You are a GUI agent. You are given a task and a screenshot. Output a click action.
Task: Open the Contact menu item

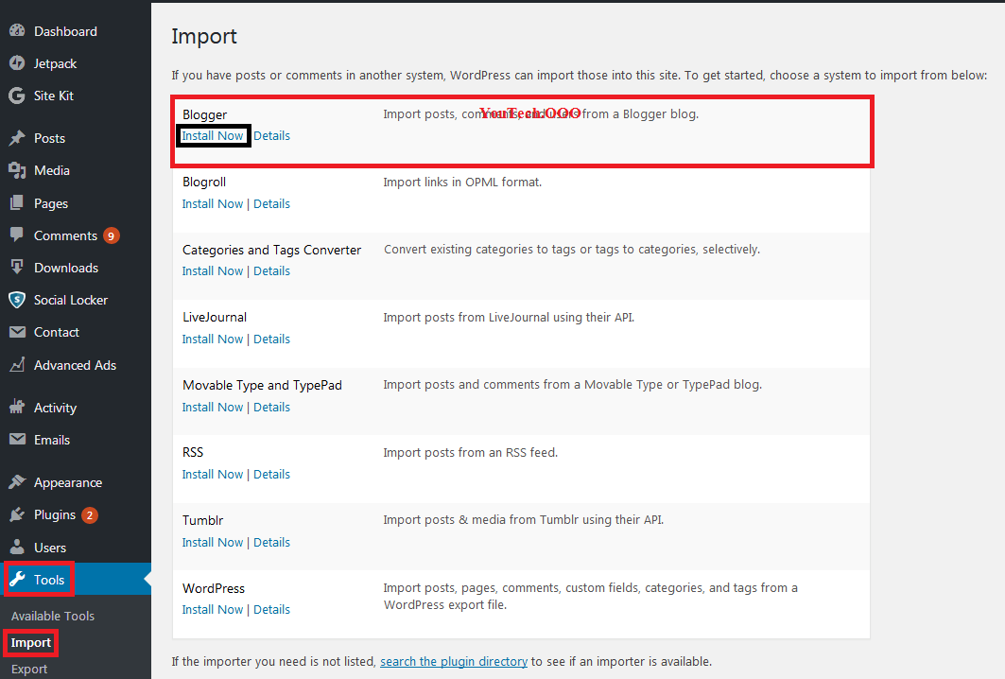57,332
